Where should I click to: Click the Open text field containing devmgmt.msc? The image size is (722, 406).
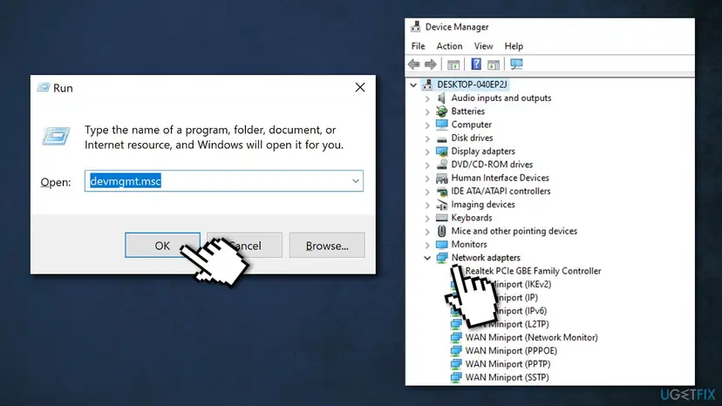click(x=224, y=181)
